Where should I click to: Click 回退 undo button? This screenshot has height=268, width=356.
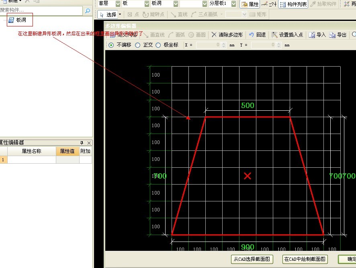coord(257,35)
